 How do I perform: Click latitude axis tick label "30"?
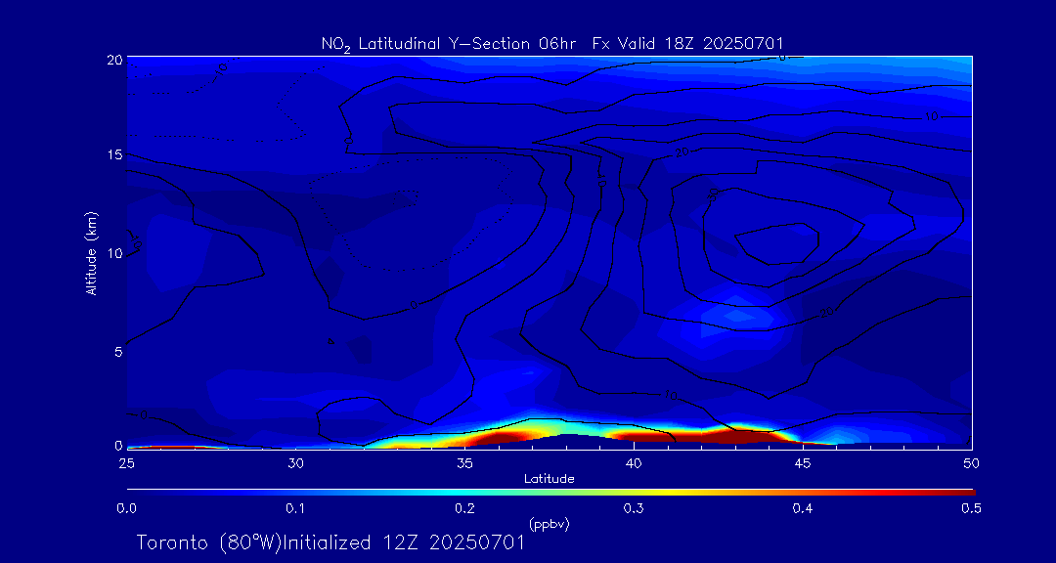pyautogui.click(x=295, y=463)
